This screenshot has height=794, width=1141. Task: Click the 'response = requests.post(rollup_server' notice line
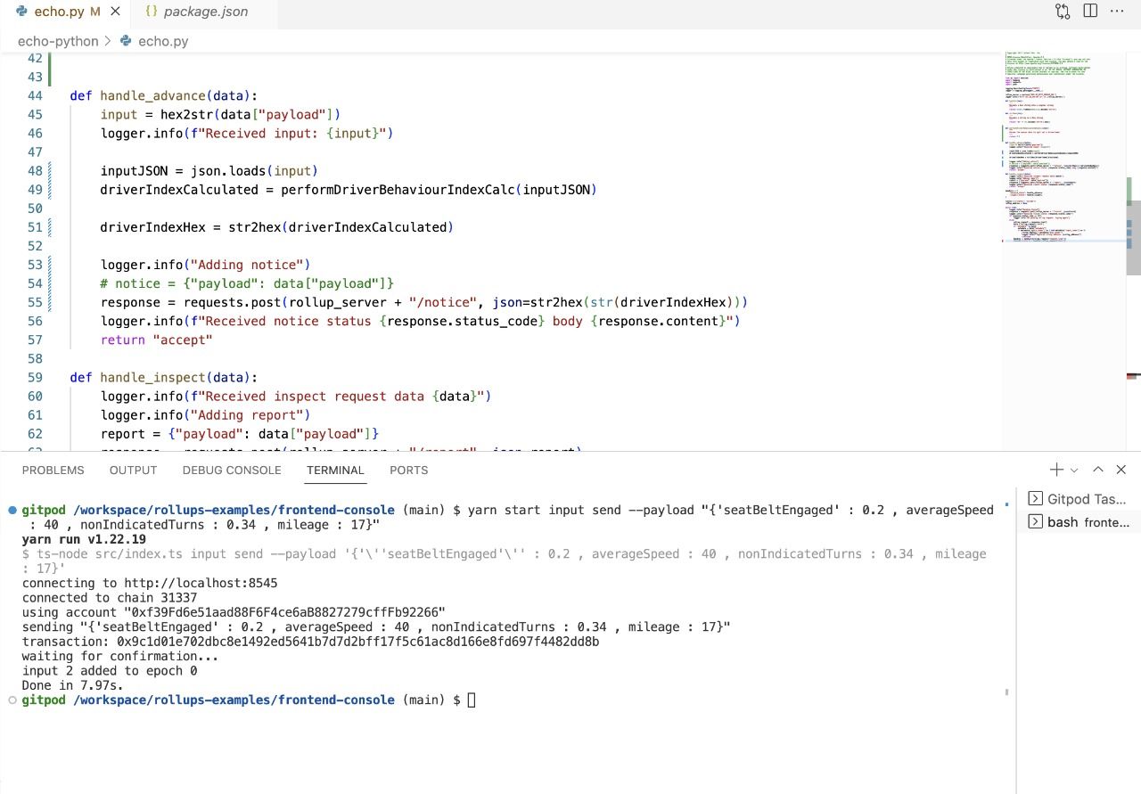tap(423, 302)
